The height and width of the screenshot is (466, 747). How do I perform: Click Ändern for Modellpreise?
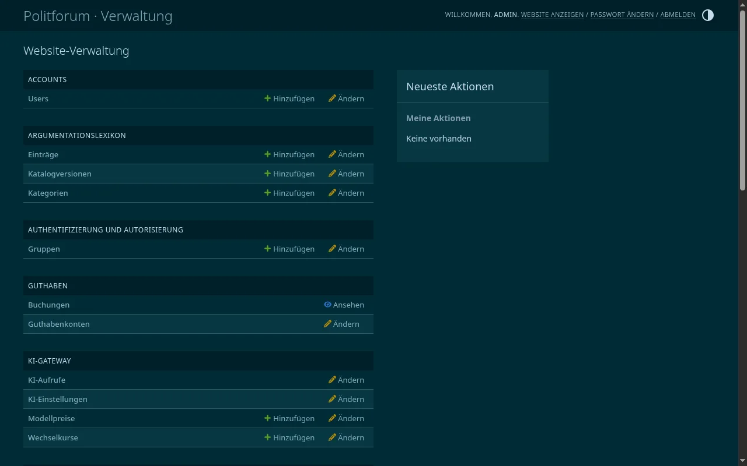(346, 418)
